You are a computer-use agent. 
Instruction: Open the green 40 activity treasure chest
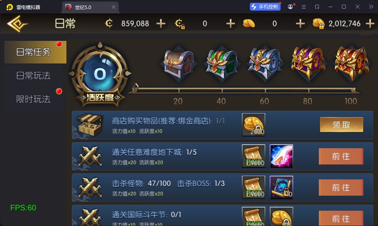point(222,64)
